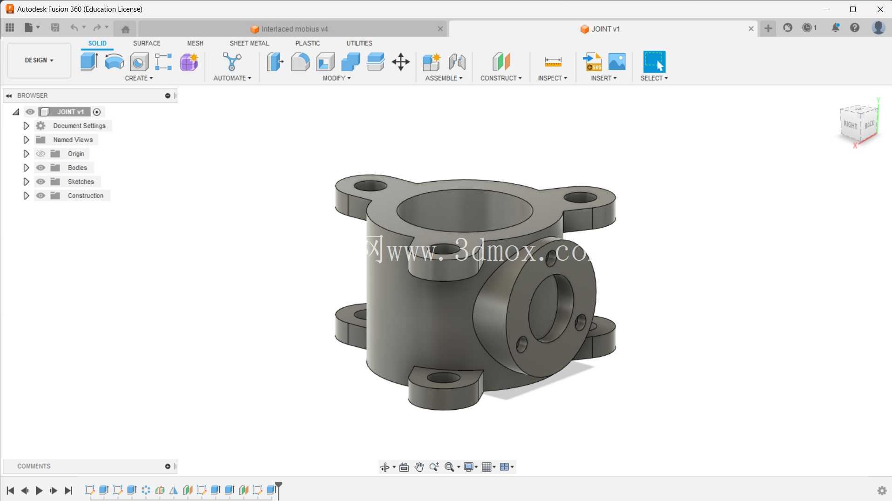This screenshot has width=892, height=501.
Task: Select the Shell tool
Action: pos(325,61)
